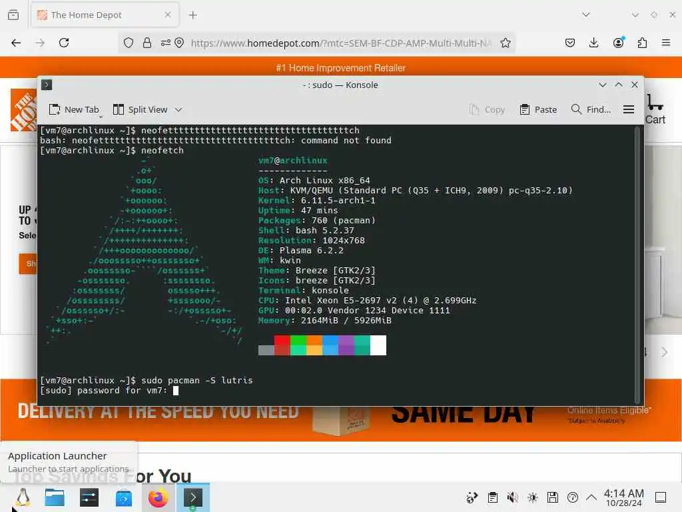Open Firefox downloads panel
Screen dimensions: 682x512
pyautogui.click(x=593, y=43)
